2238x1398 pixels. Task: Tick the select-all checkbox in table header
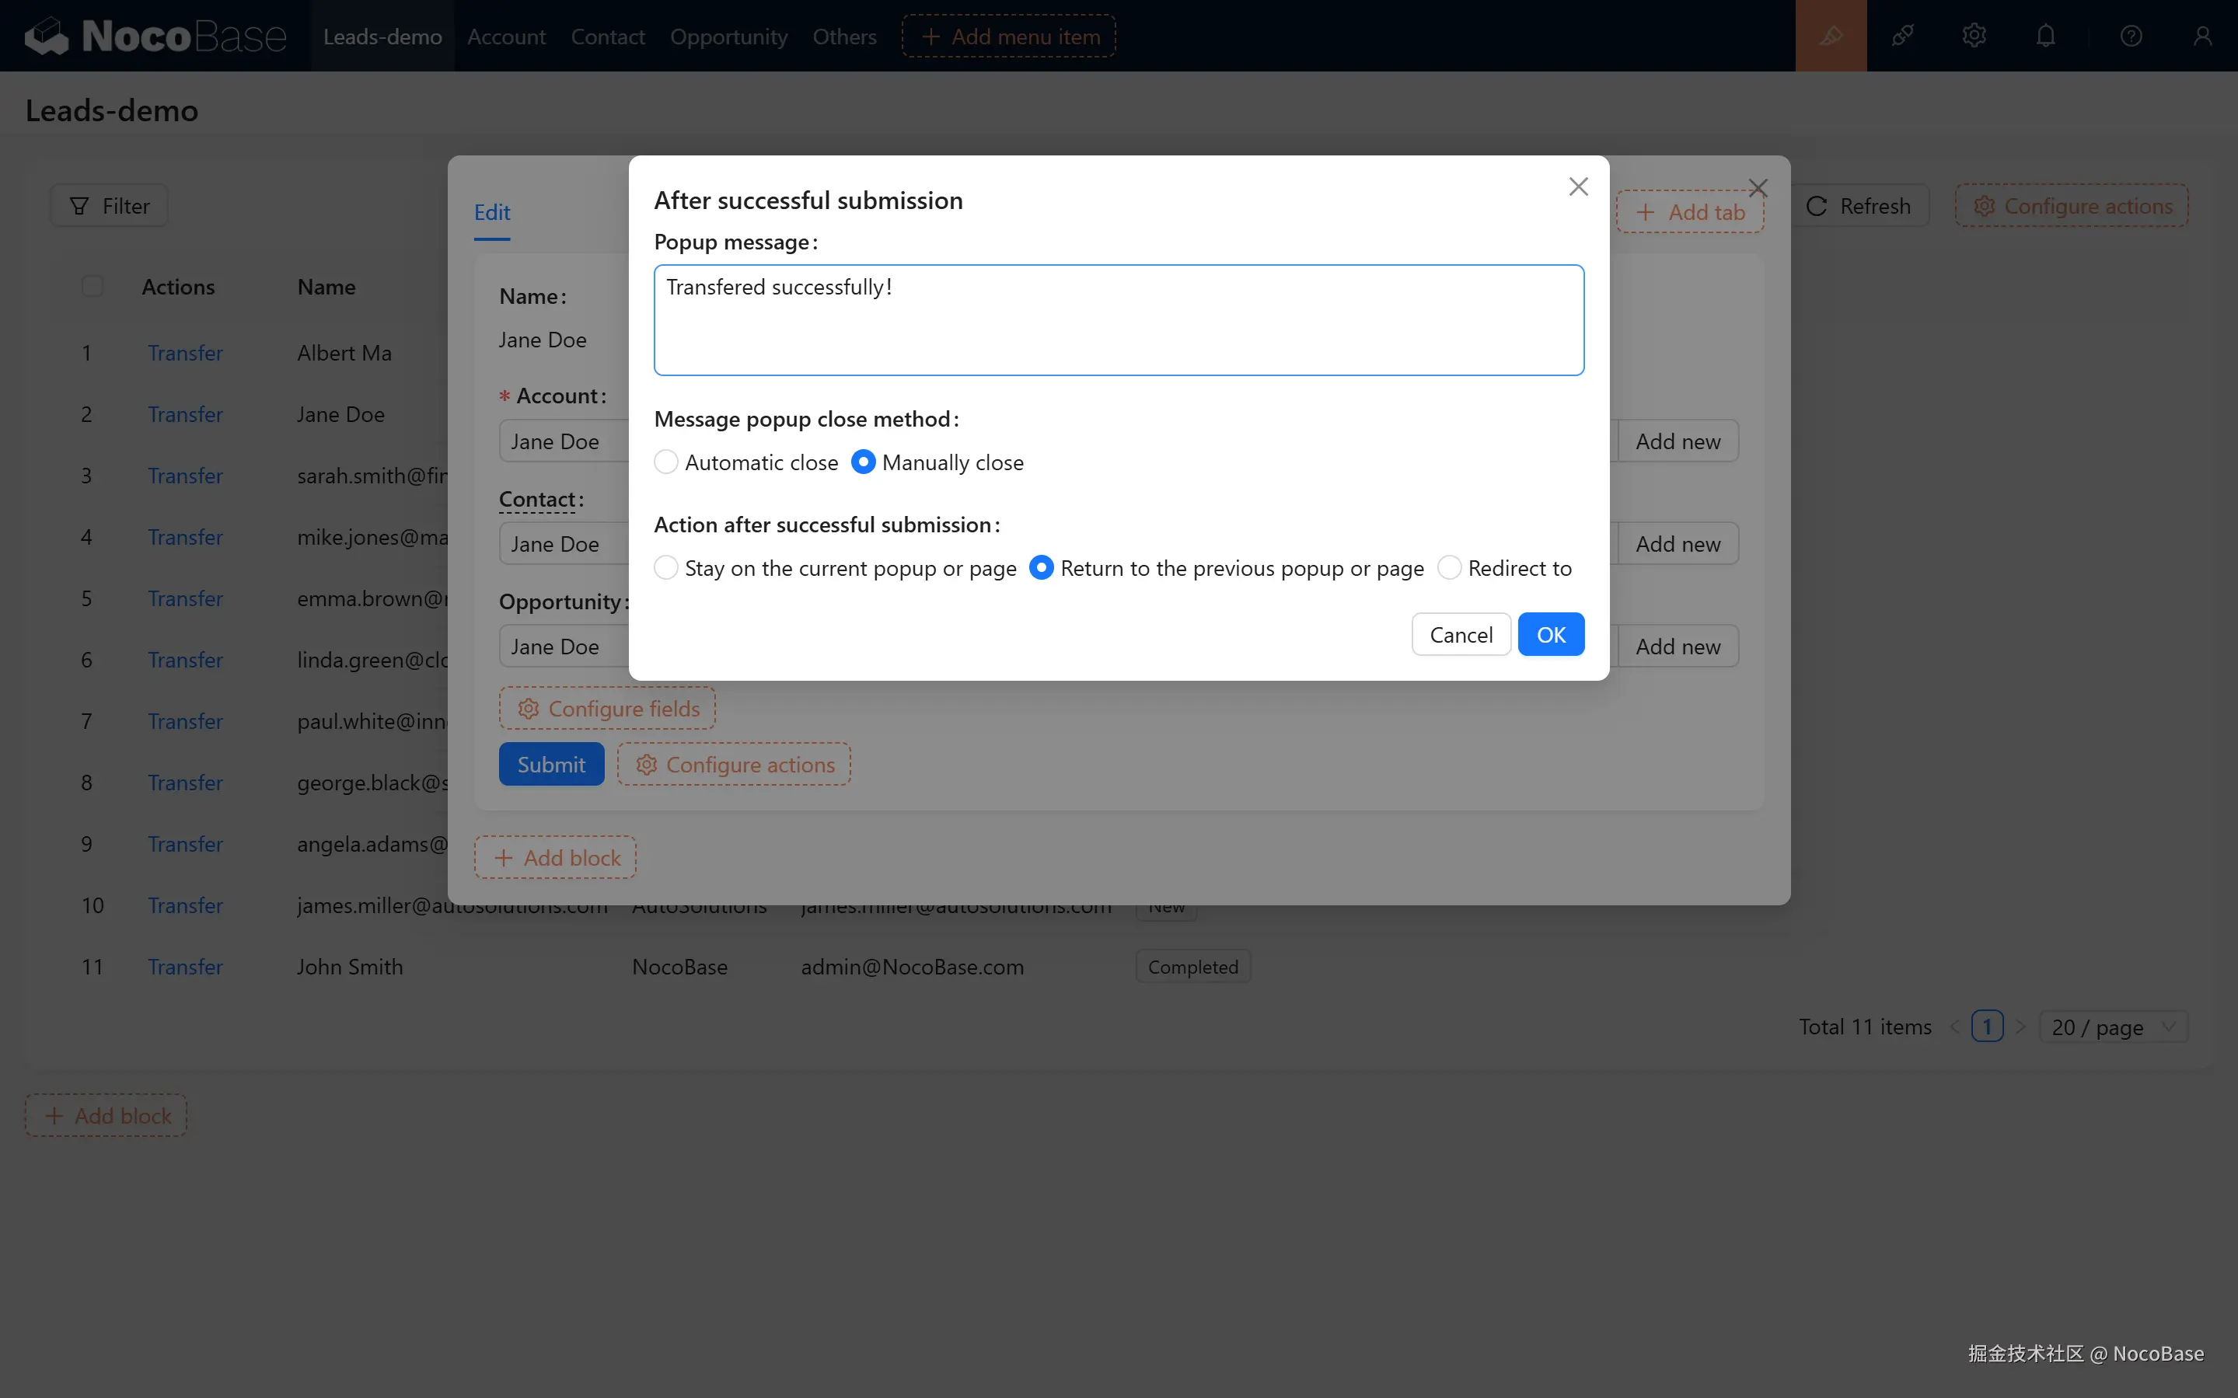point(92,286)
